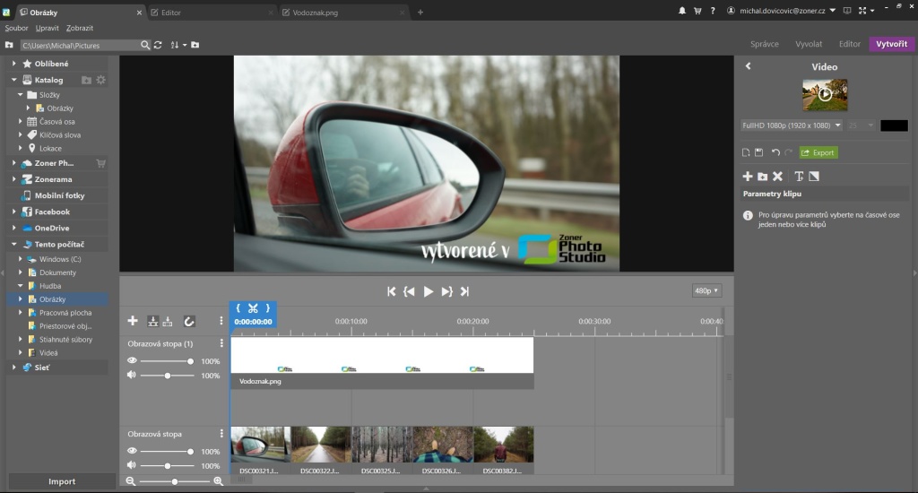
Task: Click the path field C:\Users\Michal\Pictures
Action: point(80,45)
